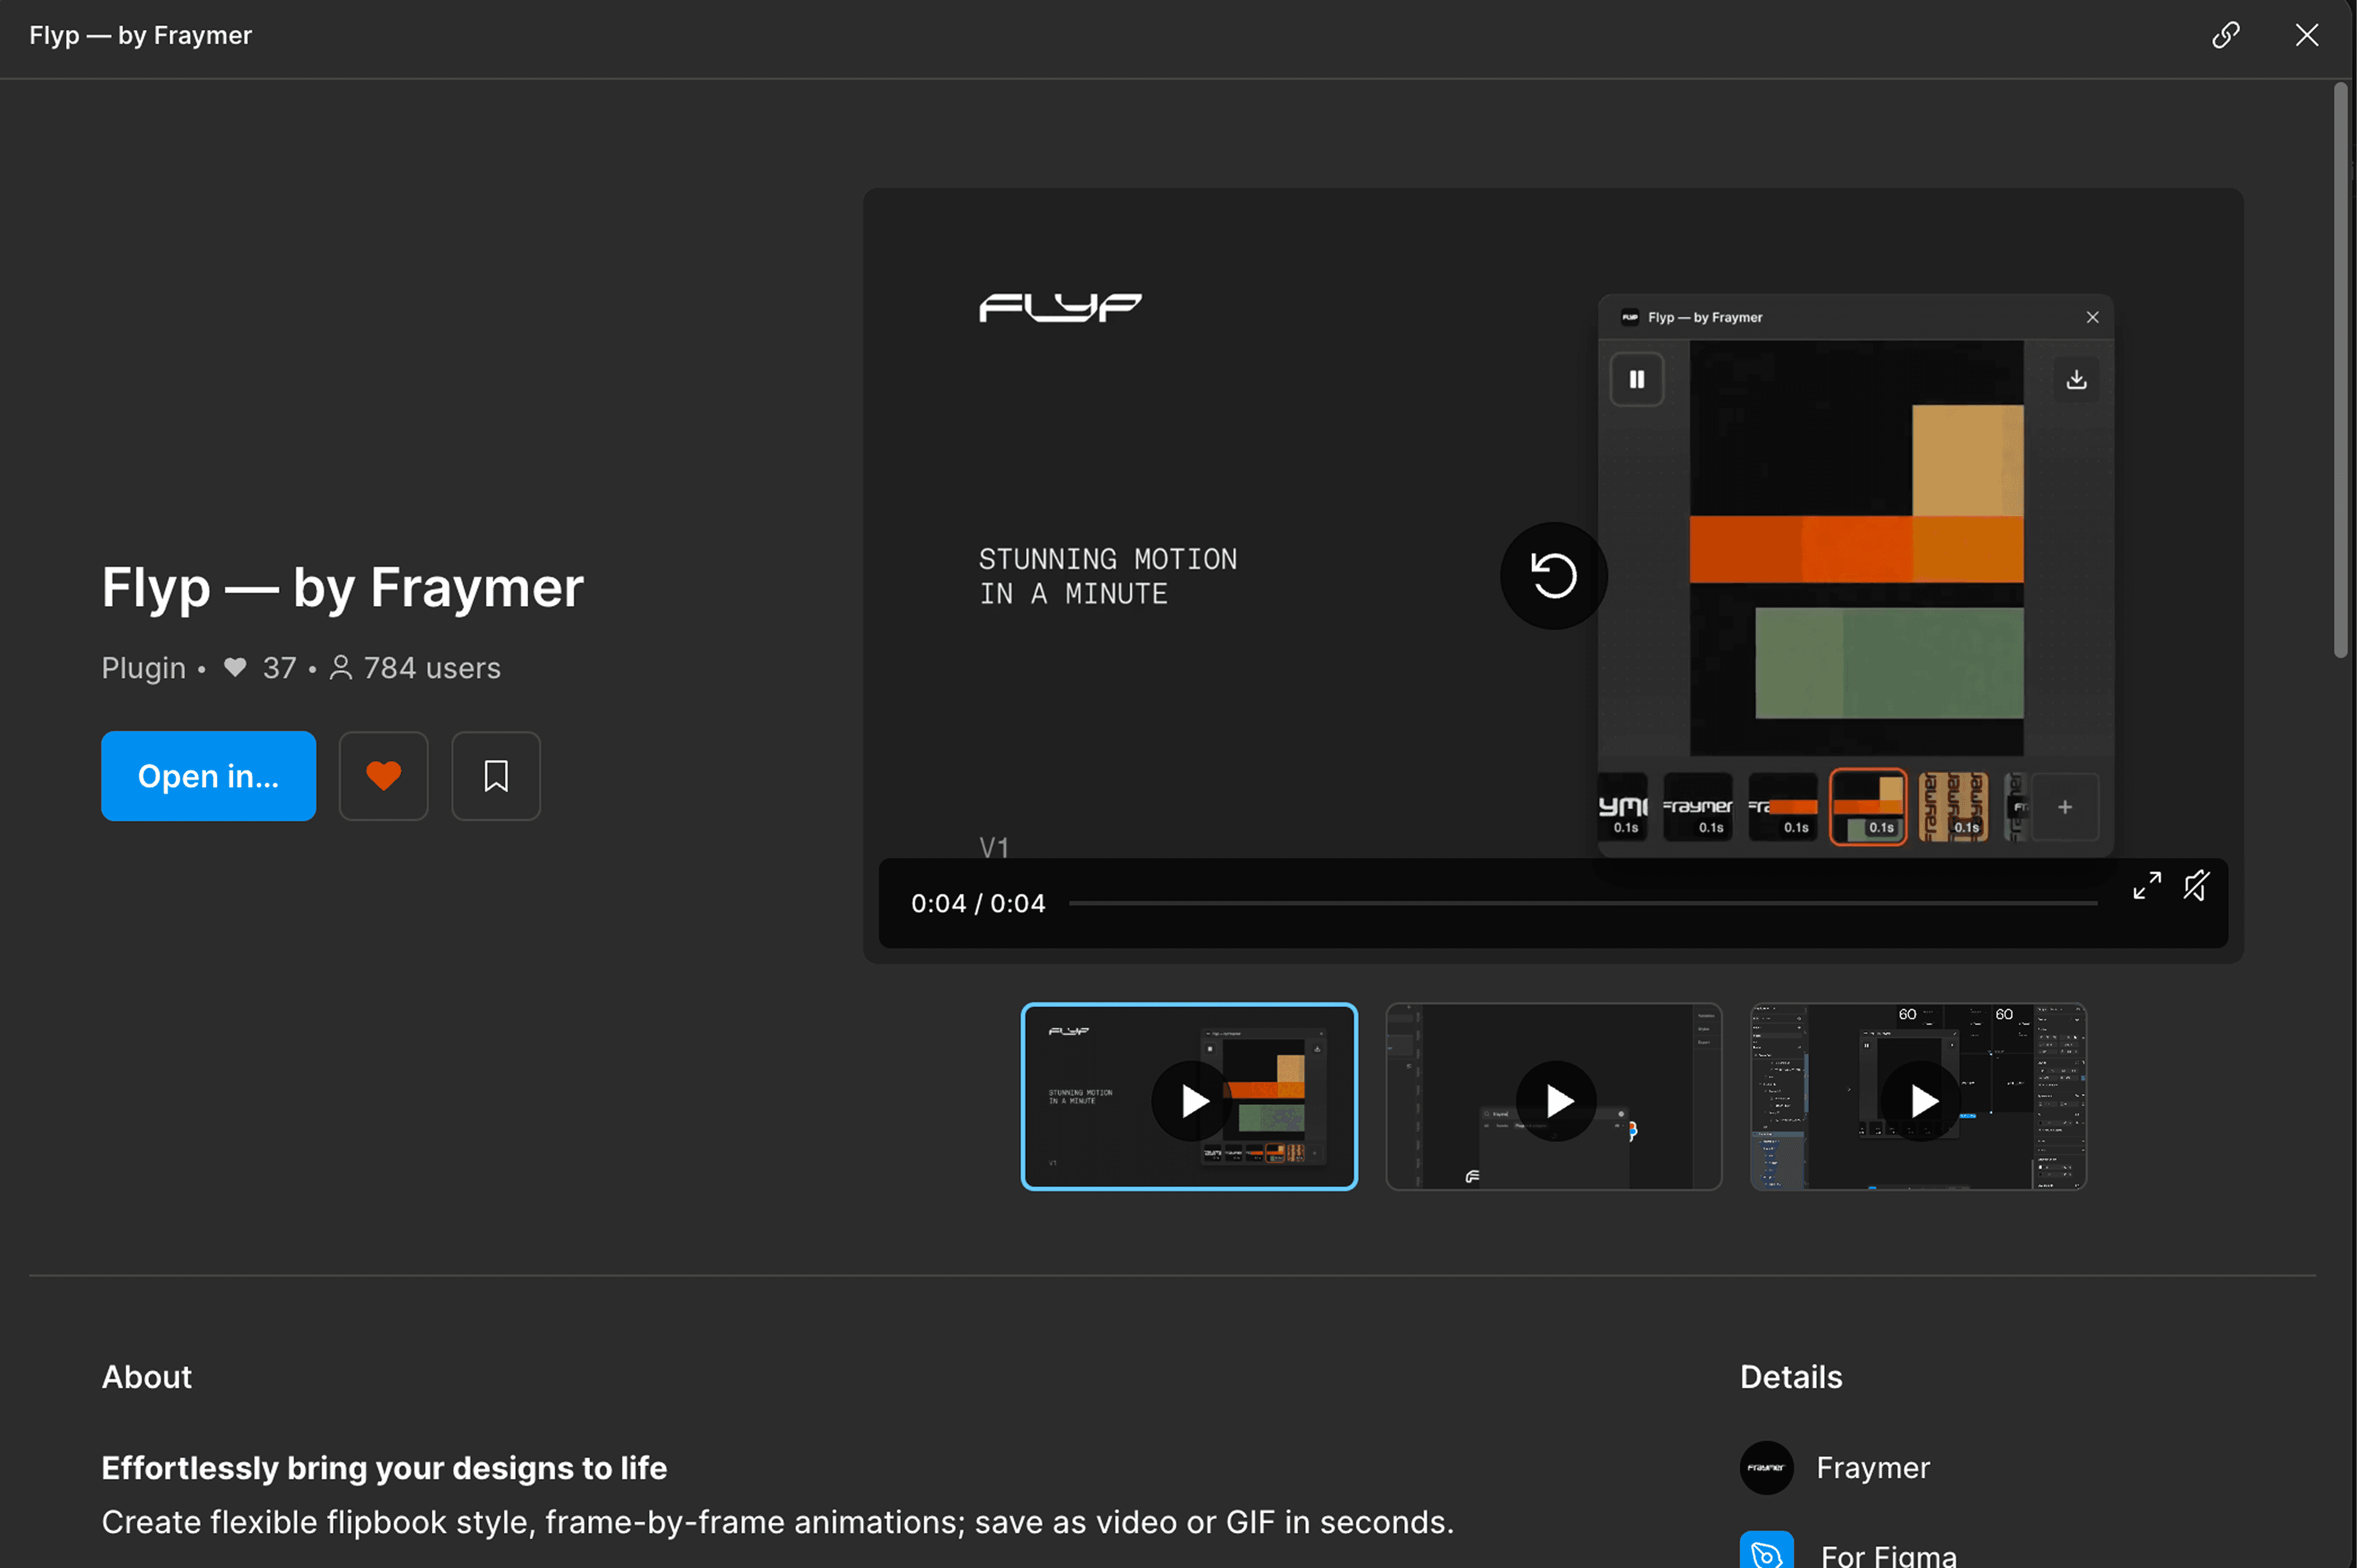Open the Fraymer creator profile link
Viewport: 2357px width, 1568px height.
[1873, 1467]
